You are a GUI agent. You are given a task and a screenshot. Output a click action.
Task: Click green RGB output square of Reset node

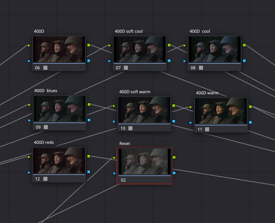pyautogui.click(x=174, y=157)
